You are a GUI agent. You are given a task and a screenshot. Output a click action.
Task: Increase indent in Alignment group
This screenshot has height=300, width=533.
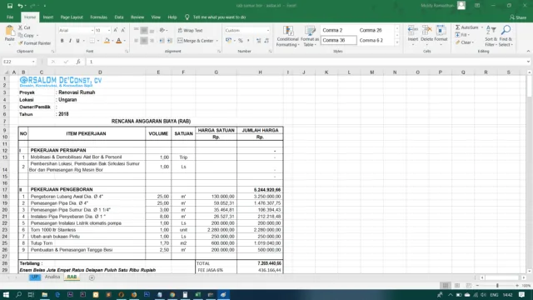click(170, 41)
